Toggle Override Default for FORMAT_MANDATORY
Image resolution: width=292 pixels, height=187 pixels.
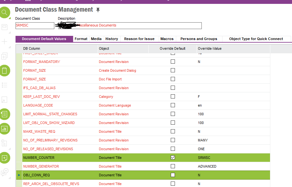click(173, 62)
